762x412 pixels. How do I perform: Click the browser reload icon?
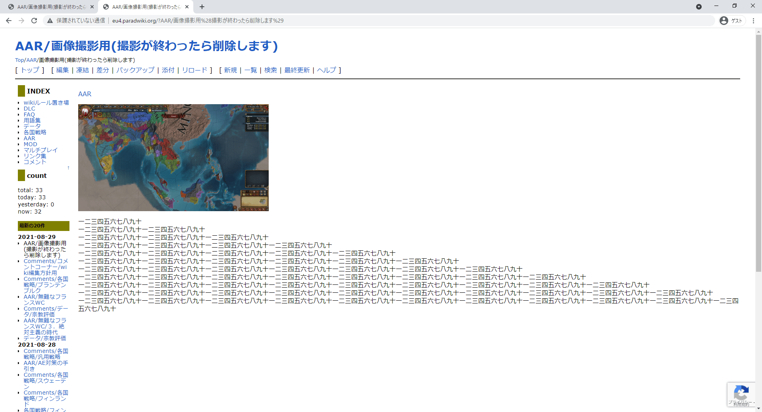coord(34,21)
